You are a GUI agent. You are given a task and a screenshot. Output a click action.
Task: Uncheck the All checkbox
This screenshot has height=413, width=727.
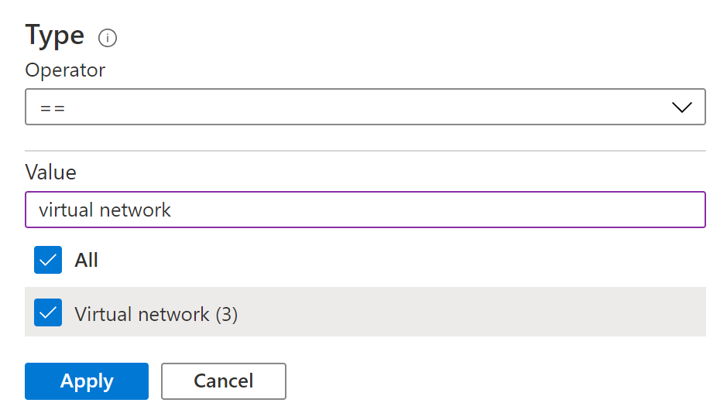(48, 261)
